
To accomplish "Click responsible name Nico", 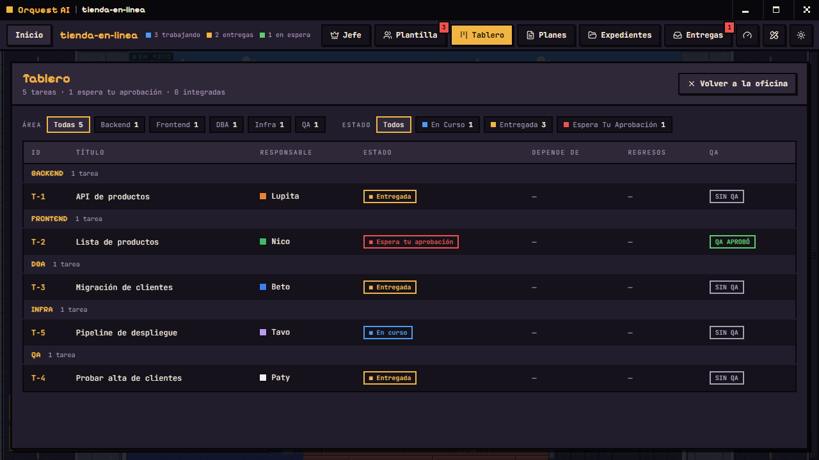I will coord(280,241).
